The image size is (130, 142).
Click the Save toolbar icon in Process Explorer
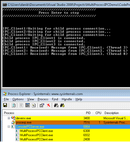5,105
